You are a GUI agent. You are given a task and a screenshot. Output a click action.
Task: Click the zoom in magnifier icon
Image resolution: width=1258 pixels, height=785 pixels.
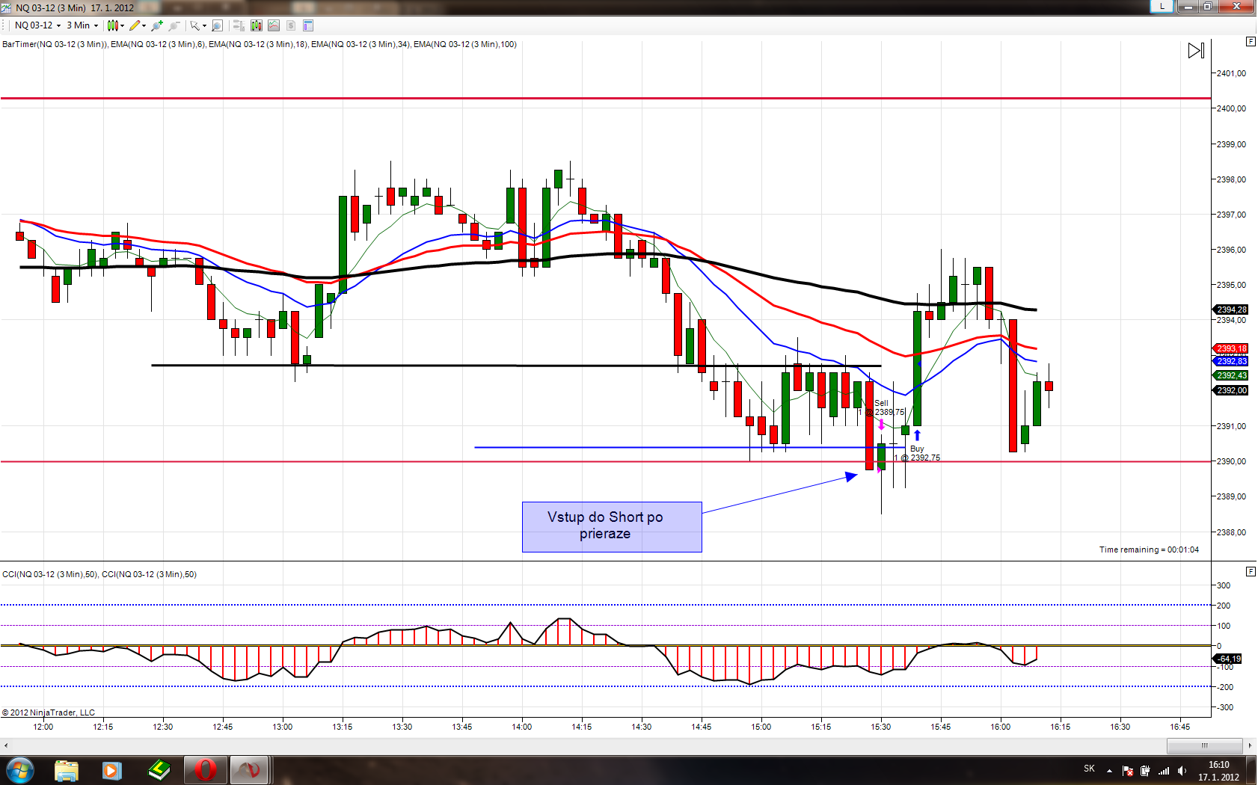pyautogui.click(x=157, y=25)
